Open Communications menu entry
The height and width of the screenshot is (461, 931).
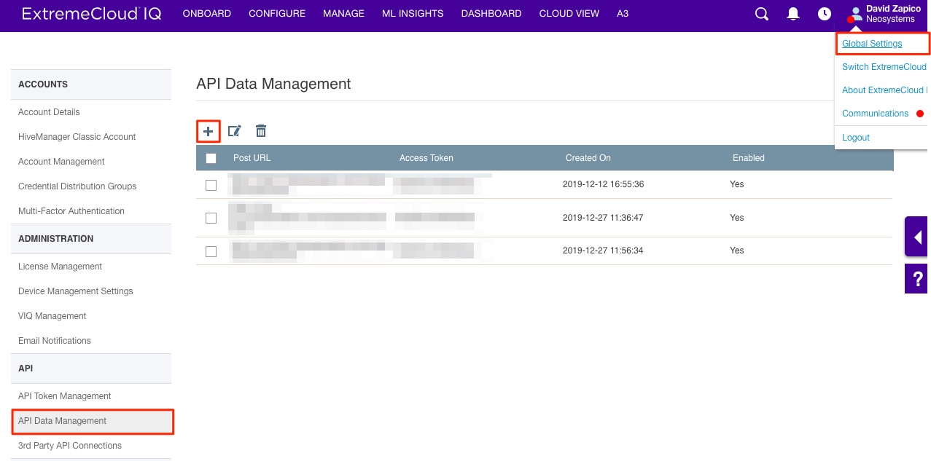coord(875,114)
